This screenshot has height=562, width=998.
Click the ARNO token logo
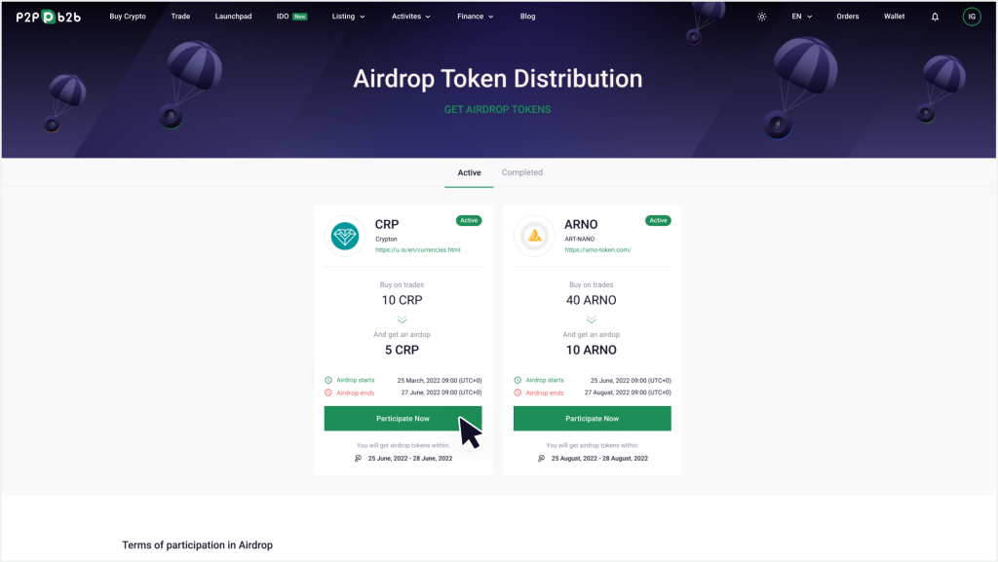pos(535,236)
